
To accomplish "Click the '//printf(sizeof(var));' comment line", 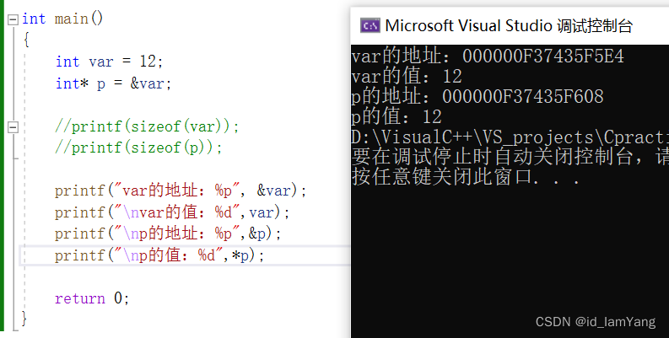I will tap(147, 126).
